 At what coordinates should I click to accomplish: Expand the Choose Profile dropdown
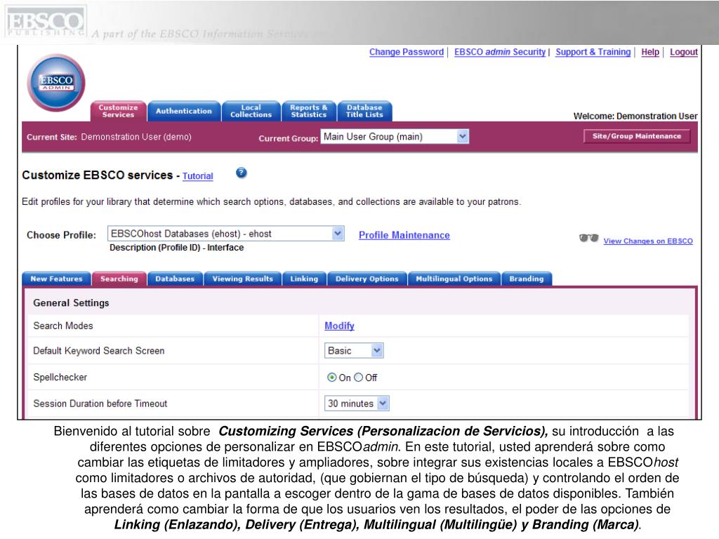pyautogui.click(x=225, y=234)
